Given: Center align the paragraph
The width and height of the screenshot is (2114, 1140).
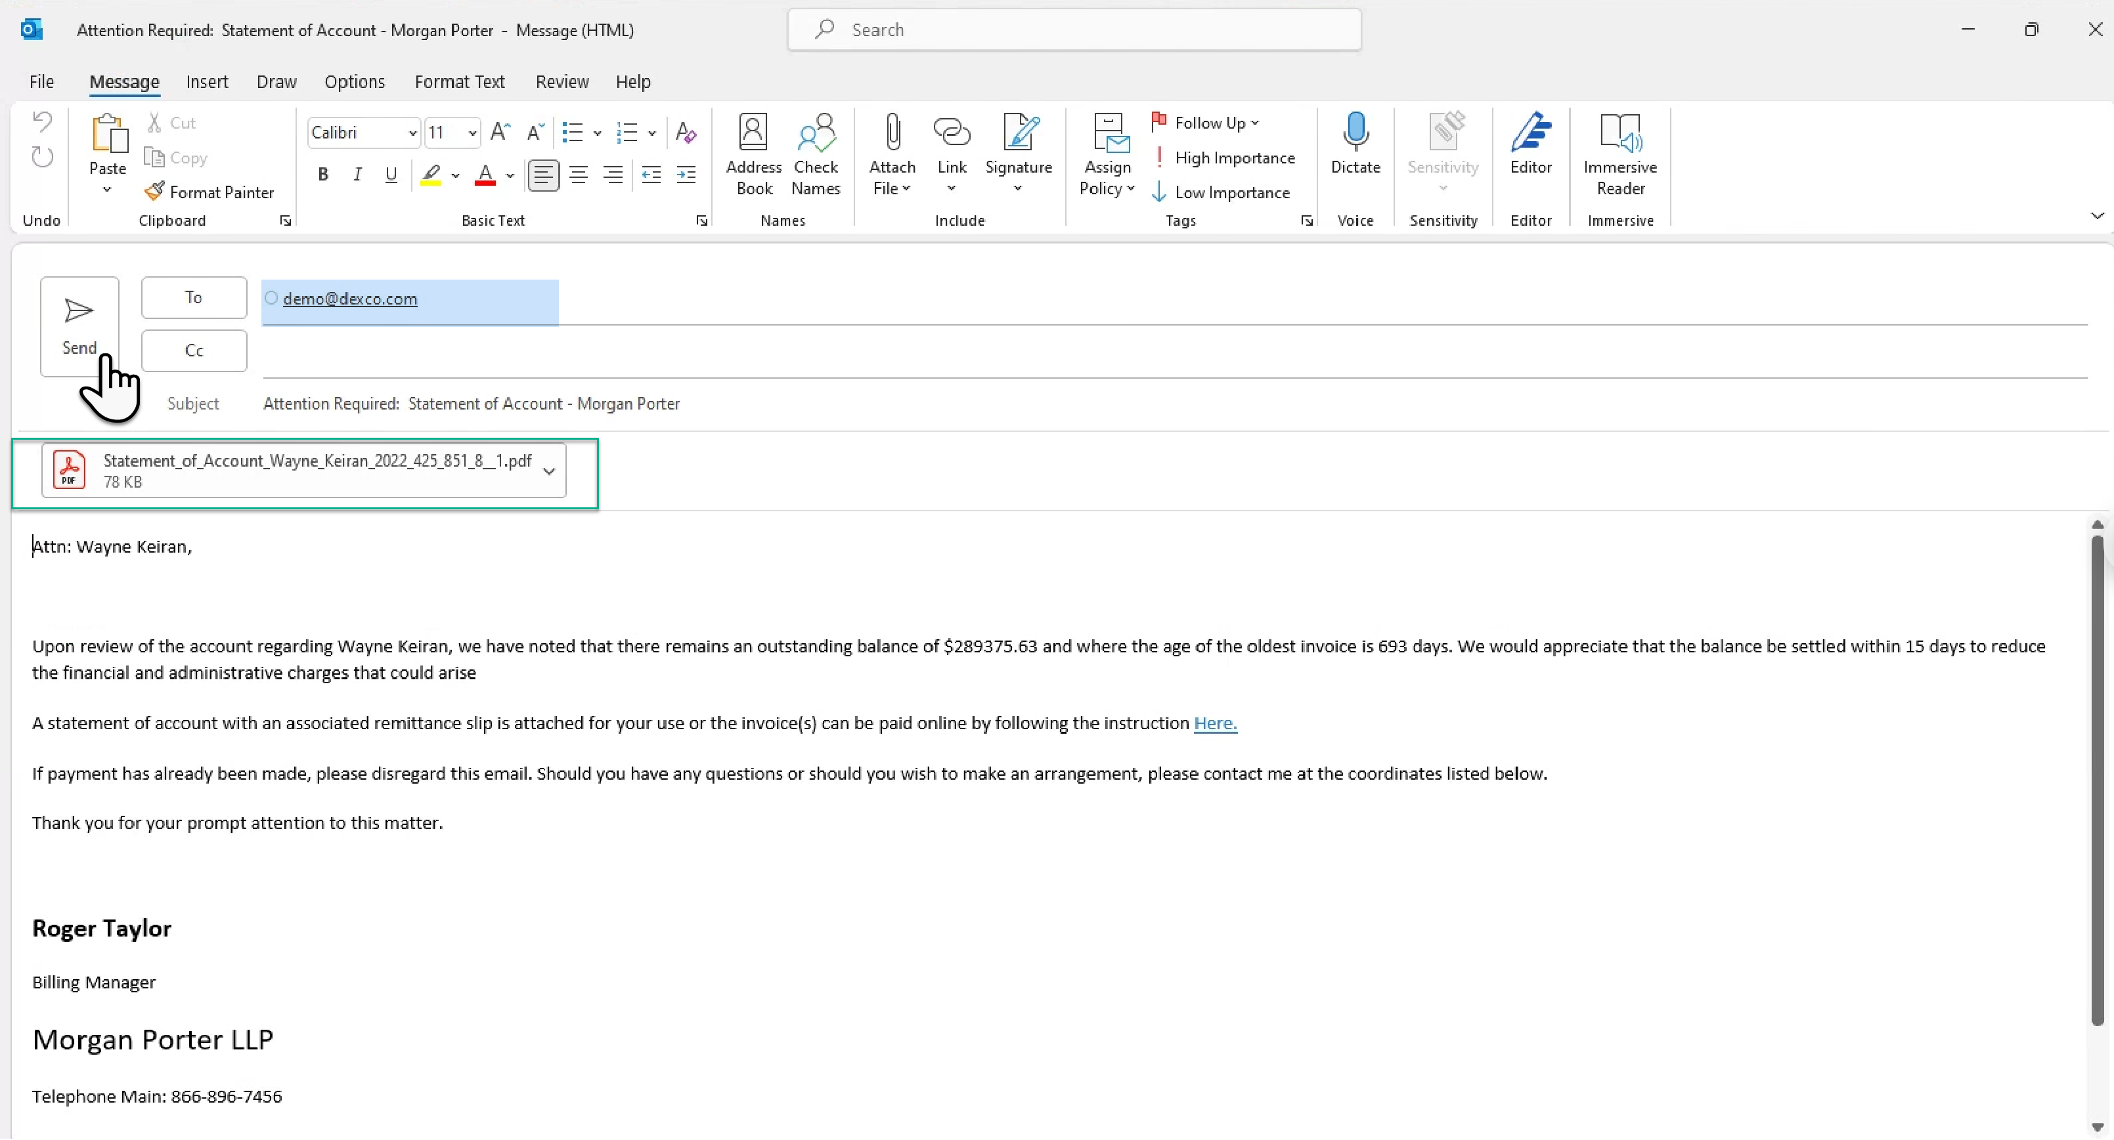Looking at the screenshot, I should coord(579,175).
